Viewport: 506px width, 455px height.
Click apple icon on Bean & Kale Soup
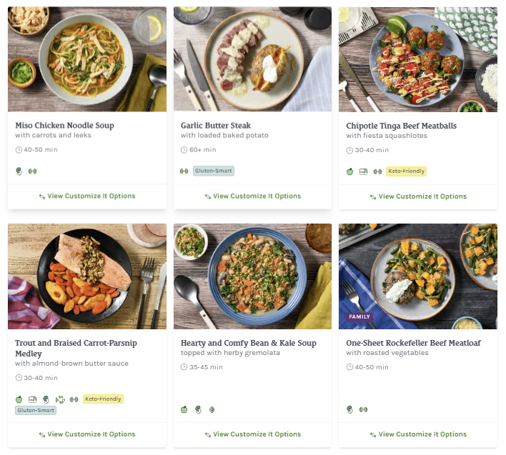(184, 409)
